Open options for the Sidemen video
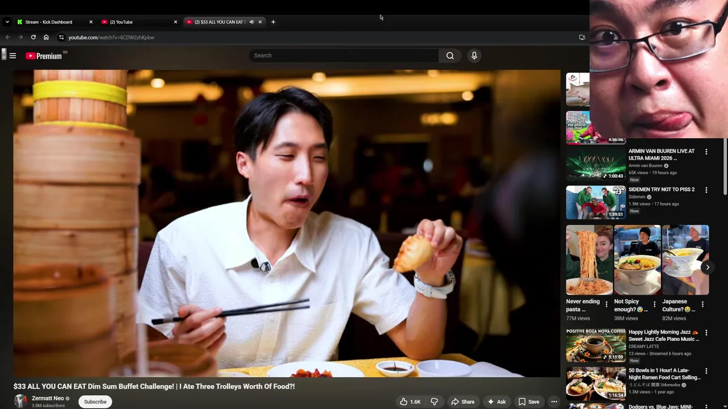This screenshot has width=728, height=409. tap(706, 190)
